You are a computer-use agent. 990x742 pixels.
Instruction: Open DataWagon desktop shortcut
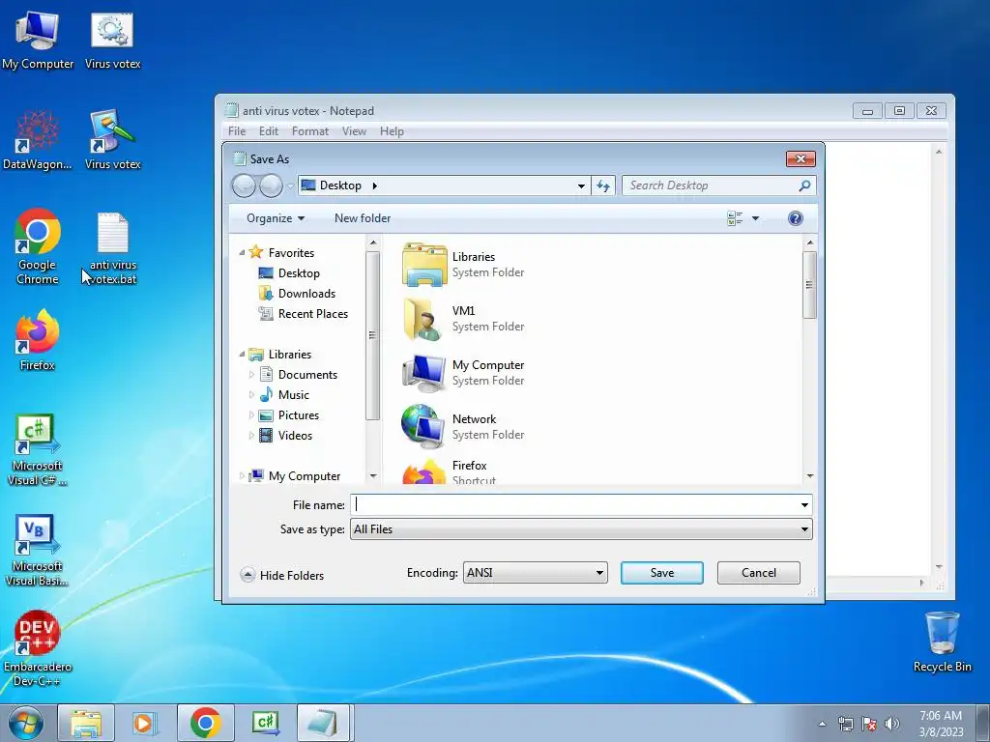point(38,140)
